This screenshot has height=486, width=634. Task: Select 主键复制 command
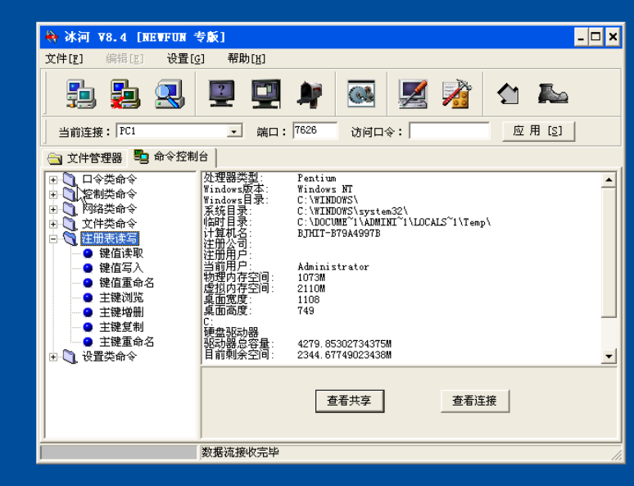coord(121,327)
